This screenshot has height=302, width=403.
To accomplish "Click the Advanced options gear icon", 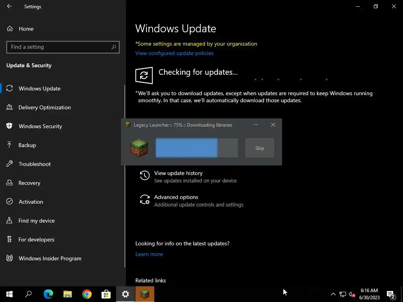I will [x=145, y=199].
